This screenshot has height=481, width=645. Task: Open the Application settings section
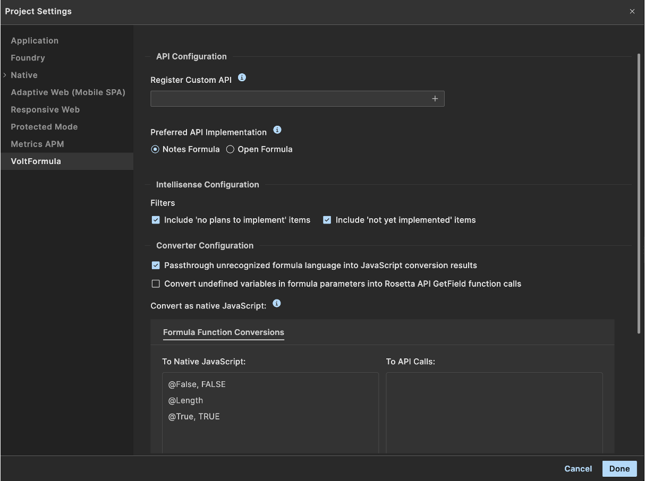[x=35, y=41]
